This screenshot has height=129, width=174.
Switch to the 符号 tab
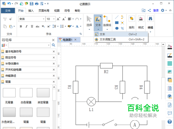67,11
